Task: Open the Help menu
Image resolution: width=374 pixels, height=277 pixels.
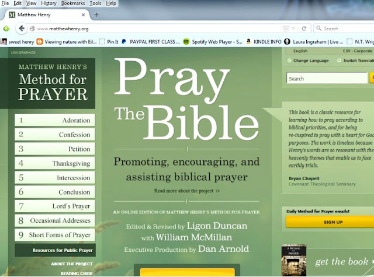Action: click(x=111, y=3)
